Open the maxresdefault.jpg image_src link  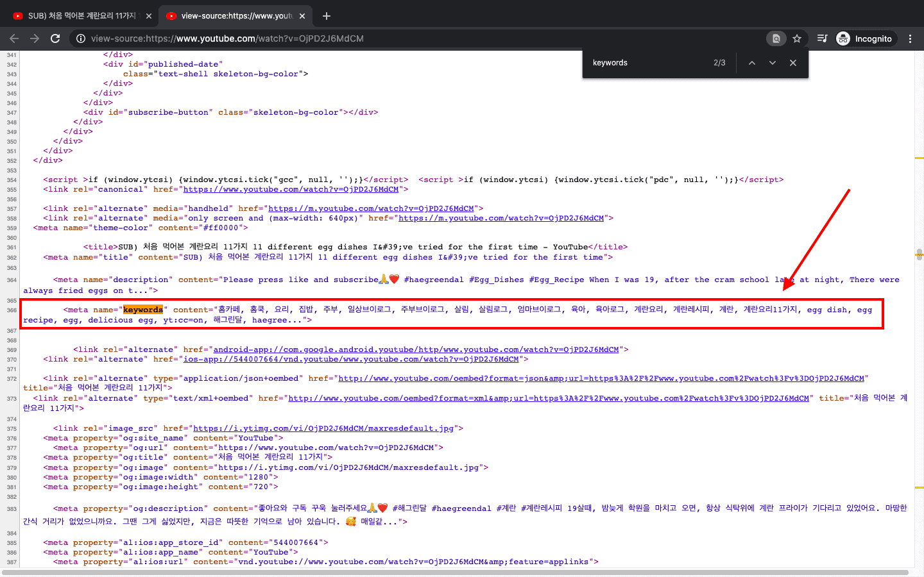point(323,428)
